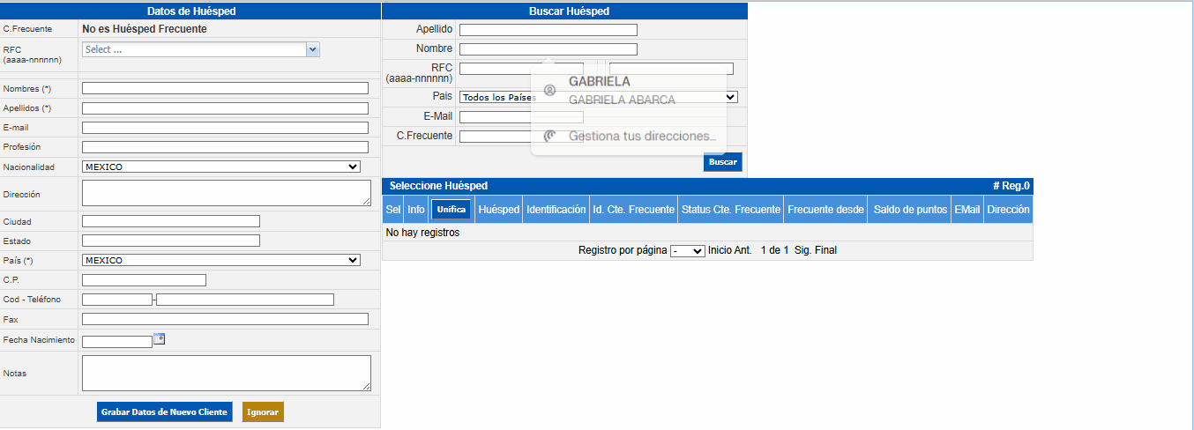Click the Unifica button
Screen dimensions: 1194x430
click(451, 210)
